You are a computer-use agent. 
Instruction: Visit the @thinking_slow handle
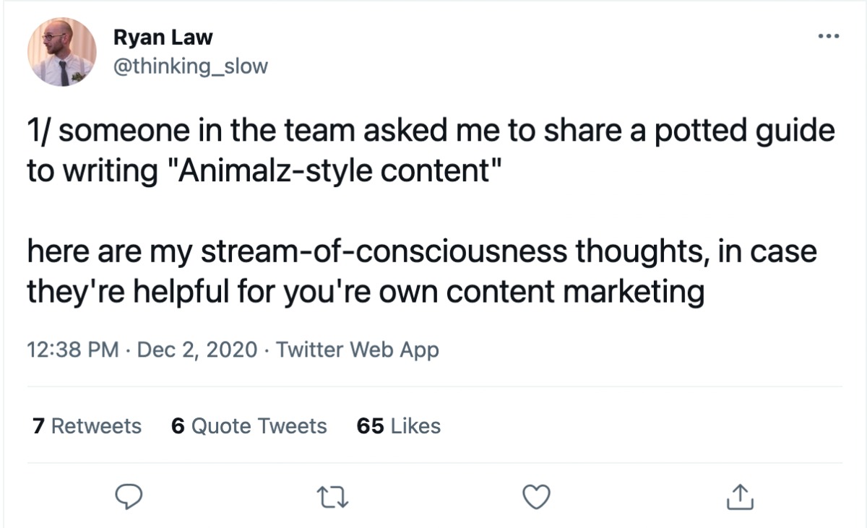(x=191, y=66)
